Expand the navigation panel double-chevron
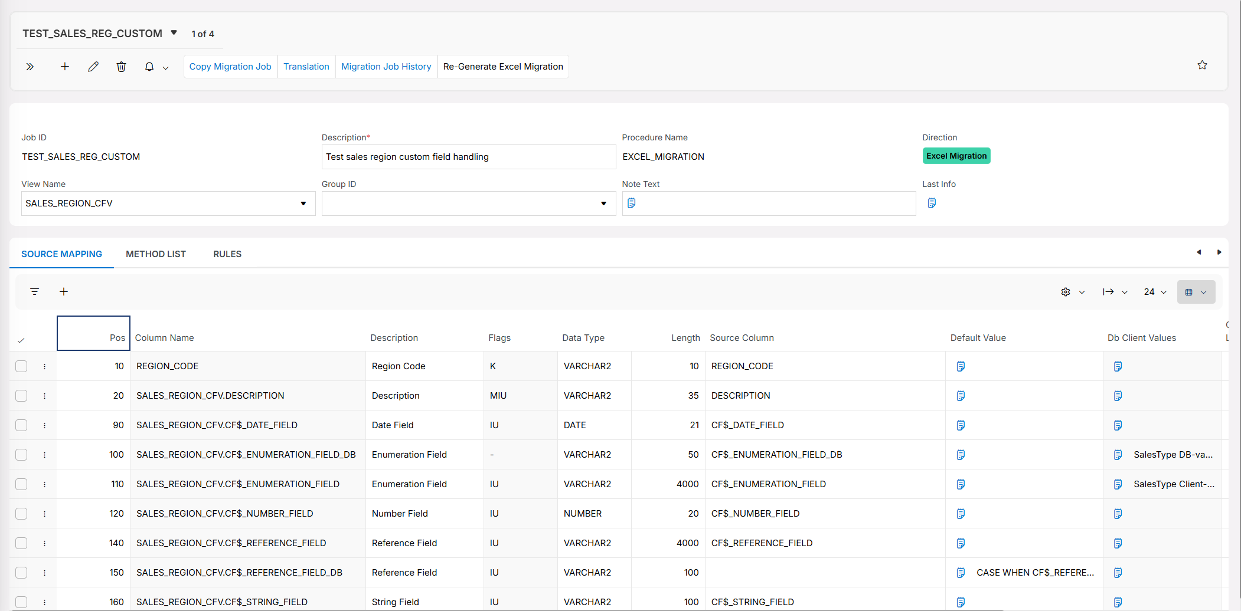Screen dimensions: 1241x611 [x=30, y=67]
